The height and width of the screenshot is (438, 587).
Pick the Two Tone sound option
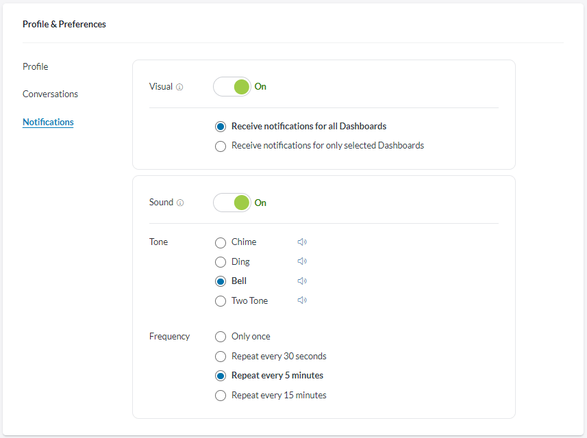[221, 301]
